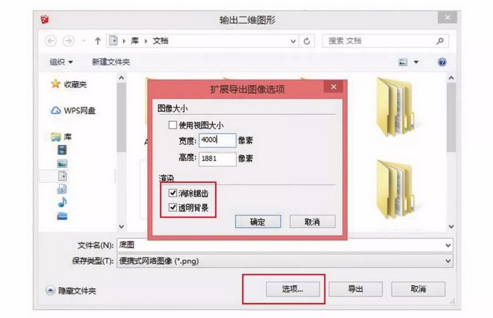Uncheck 消除锯齿 anti-alias option
This screenshot has height=318, width=493.
pos(173,193)
